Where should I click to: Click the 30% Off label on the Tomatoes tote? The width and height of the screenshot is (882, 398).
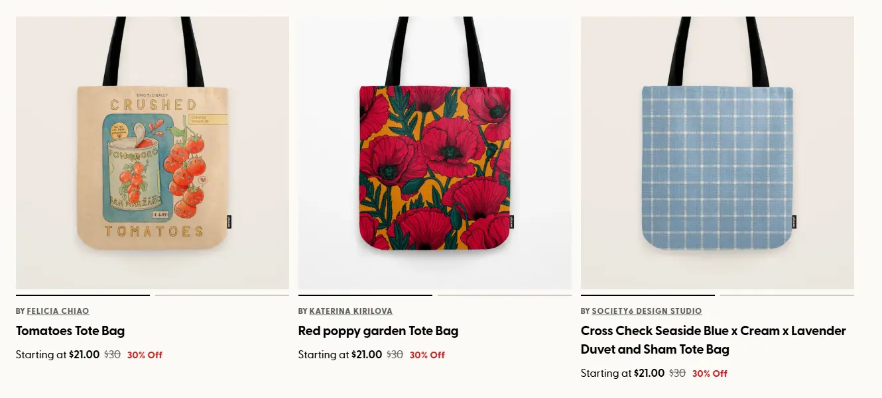click(x=145, y=354)
